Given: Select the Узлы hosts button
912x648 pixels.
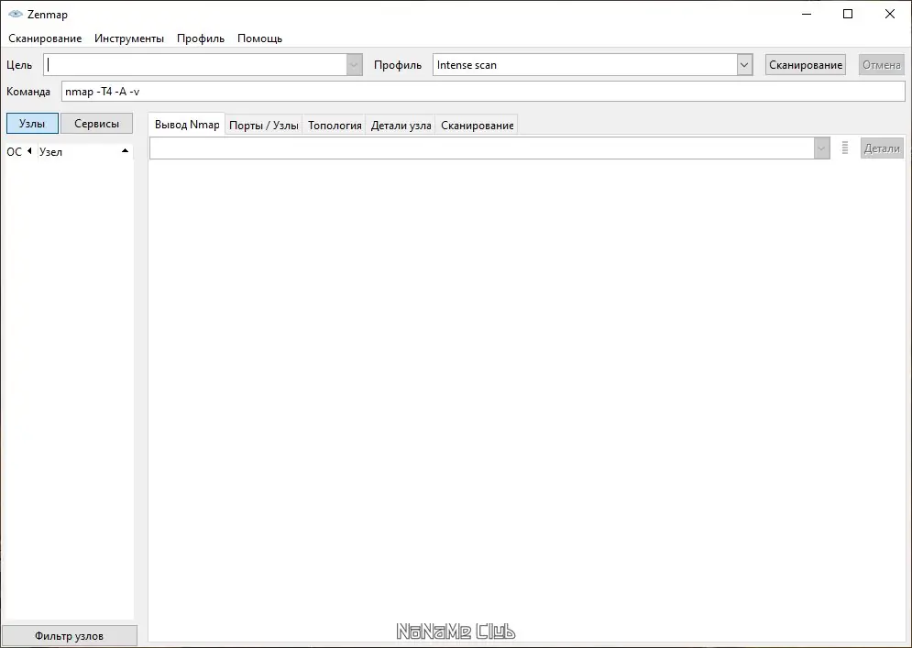Looking at the screenshot, I should click(x=32, y=124).
